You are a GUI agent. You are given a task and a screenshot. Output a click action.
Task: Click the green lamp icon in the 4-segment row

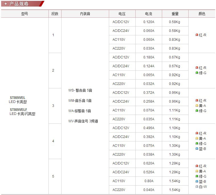click(x=197, y=144)
